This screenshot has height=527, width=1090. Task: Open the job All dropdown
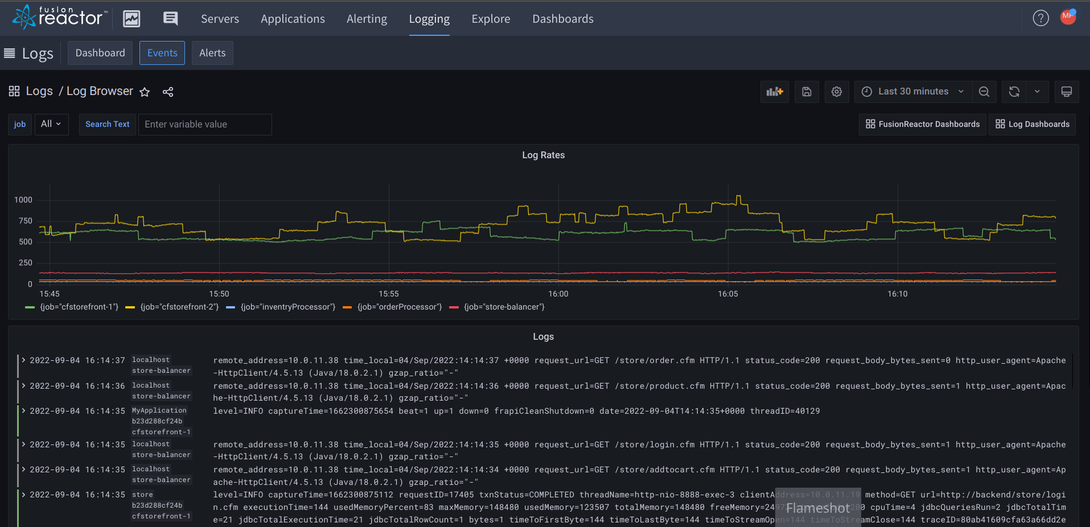tap(51, 124)
